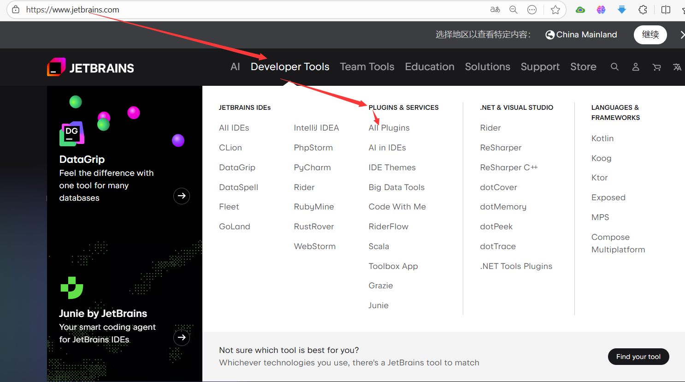
Task: Open the WebStorm link
Action: [314, 246]
